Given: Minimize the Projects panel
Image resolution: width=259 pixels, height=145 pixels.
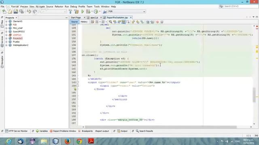Looking at the screenshot, I should tap(66, 18).
